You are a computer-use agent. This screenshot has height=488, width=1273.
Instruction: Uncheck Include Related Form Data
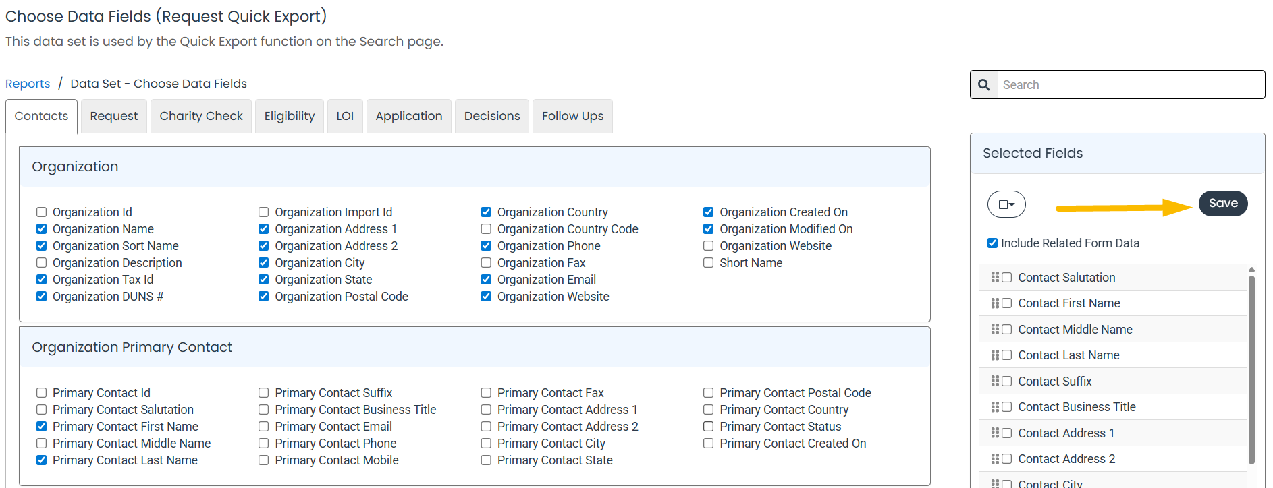pyautogui.click(x=992, y=243)
